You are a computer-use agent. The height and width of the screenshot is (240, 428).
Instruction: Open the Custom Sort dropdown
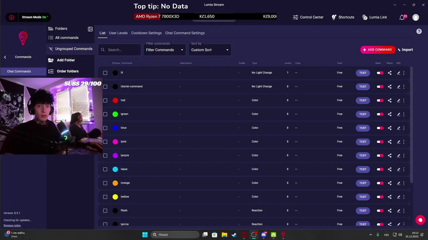coord(210,50)
